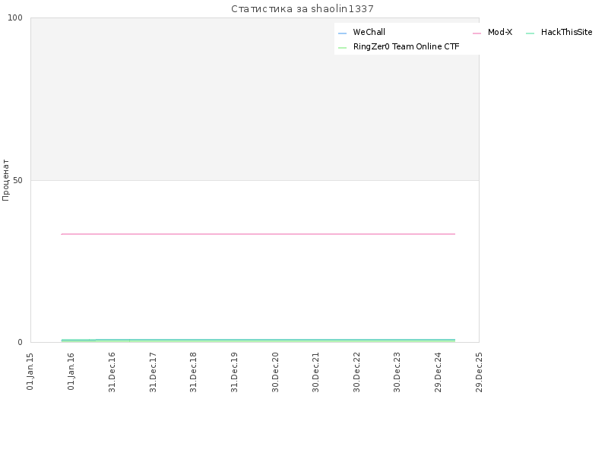The width and height of the screenshot is (608, 456).
Task: Click the 100 y-axis label
Action: pos(15,17)
